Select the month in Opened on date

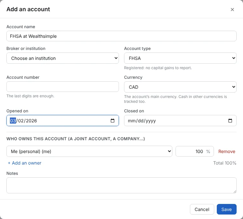coord(13,121)
